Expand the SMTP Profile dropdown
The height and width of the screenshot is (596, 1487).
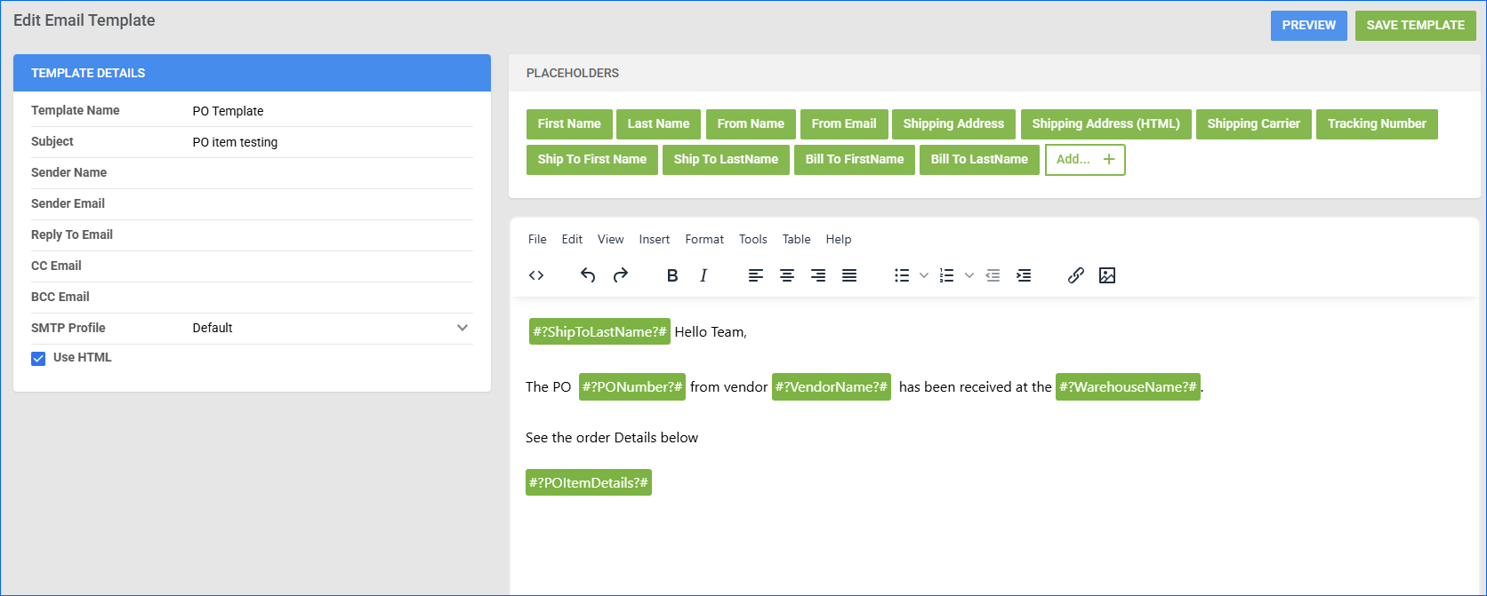[462, 328]
